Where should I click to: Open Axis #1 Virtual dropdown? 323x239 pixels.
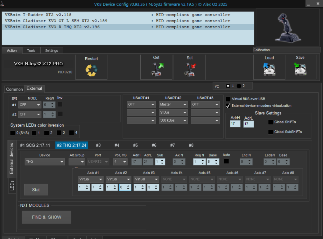tap(91, 179)
